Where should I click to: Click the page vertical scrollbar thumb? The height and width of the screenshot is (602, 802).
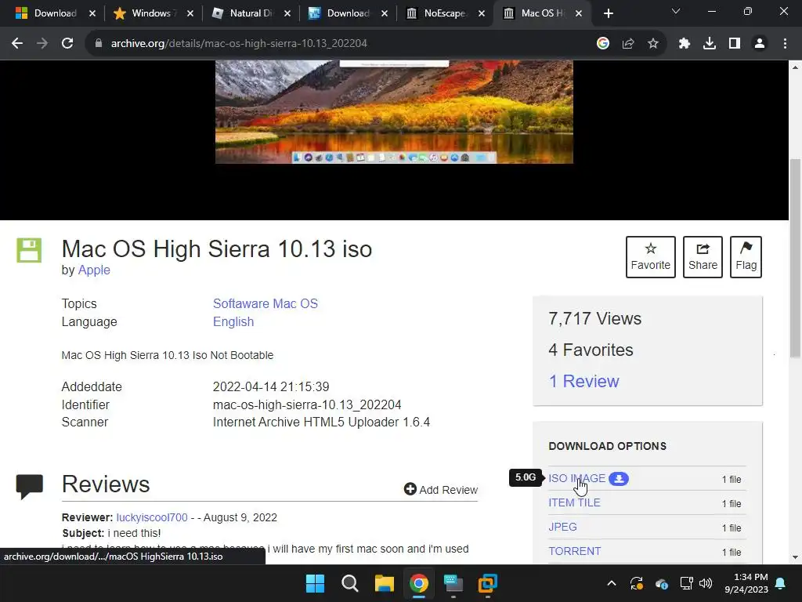point(796,258)
